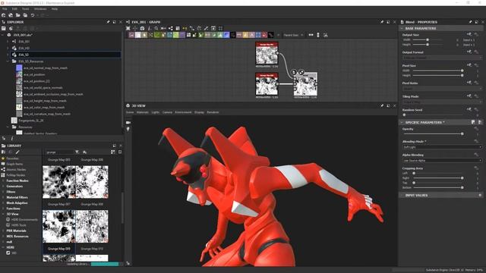Open the Windows menu
486x273 pixels.
(x=40, y=9)
